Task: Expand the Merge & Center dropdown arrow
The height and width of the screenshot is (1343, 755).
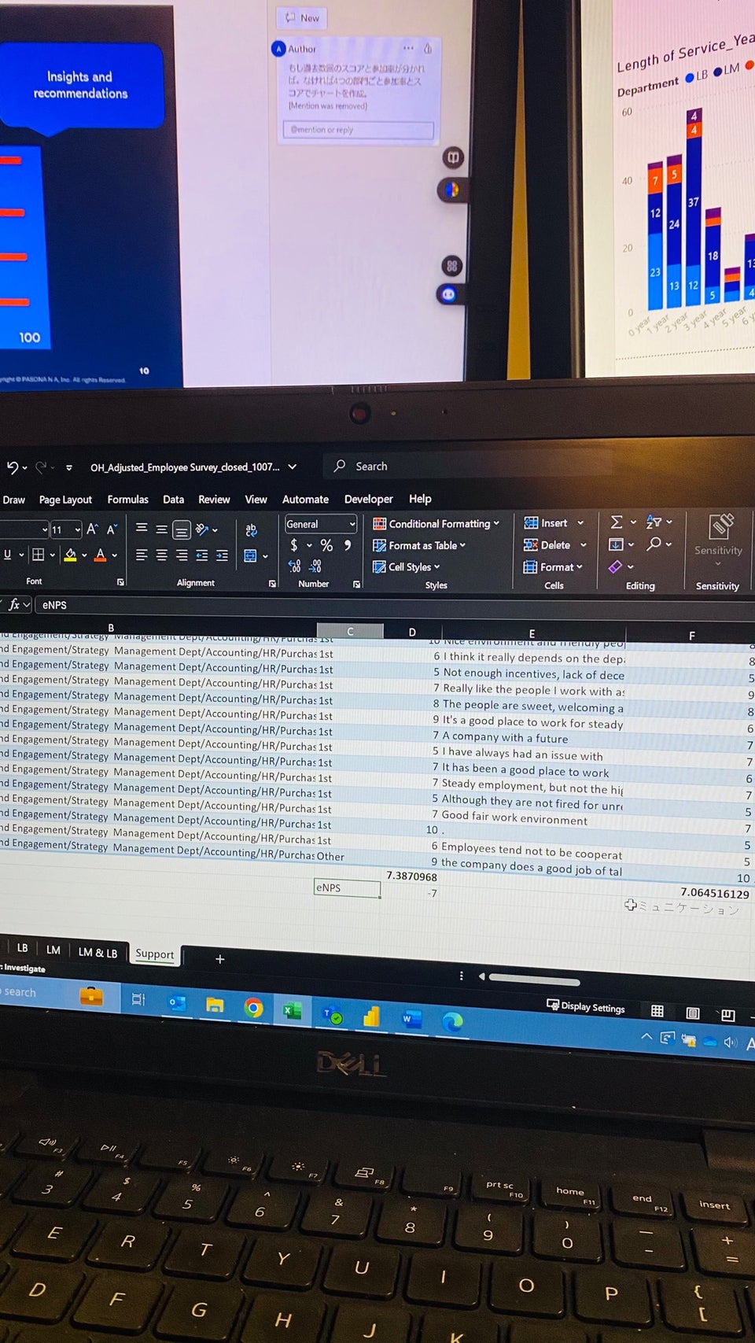Action: point(265,556)
